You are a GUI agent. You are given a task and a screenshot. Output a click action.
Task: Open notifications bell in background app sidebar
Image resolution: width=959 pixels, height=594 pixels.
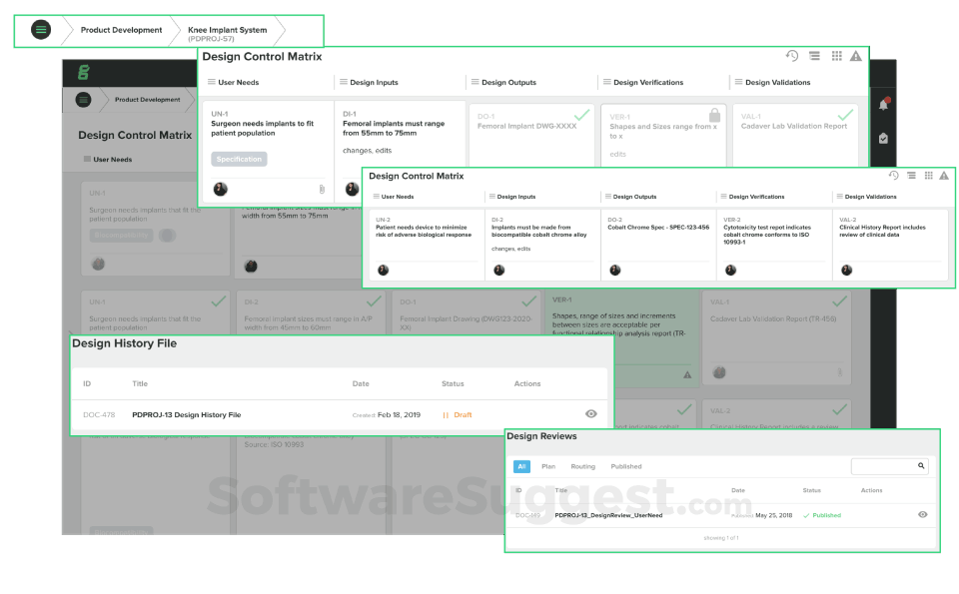coord(883,104)
